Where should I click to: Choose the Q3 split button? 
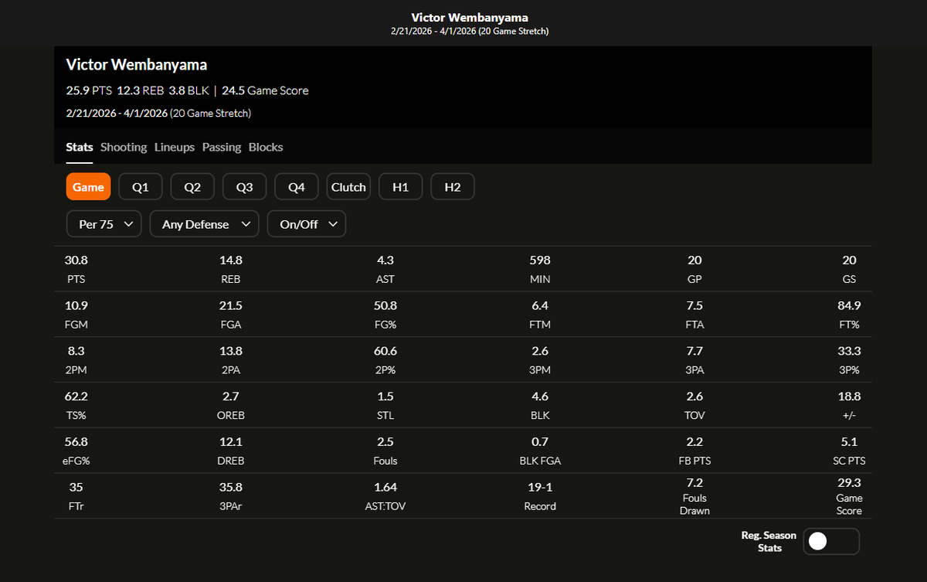(x=245, y=187)
